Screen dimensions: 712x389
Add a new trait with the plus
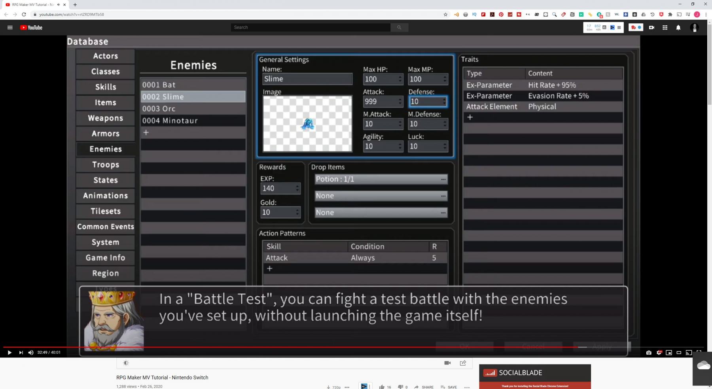point(470,117)
